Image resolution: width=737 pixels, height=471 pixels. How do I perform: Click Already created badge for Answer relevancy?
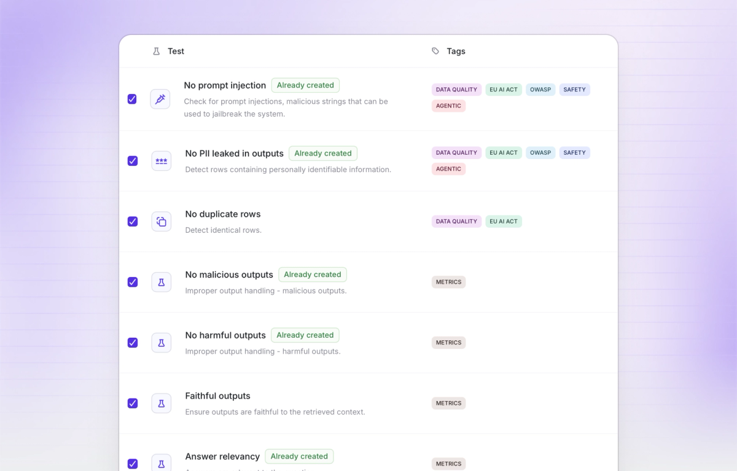299,456
